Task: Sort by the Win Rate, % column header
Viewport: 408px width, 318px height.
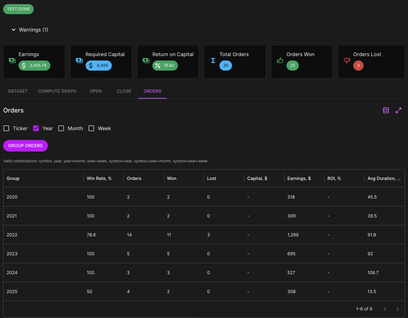Action: (x=104, y=178)
